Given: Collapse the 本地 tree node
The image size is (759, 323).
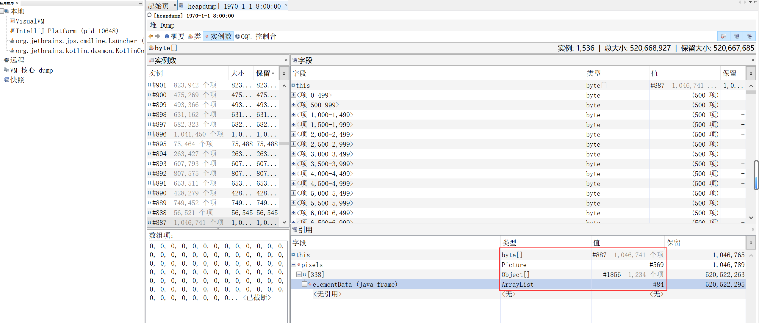Looking at the screenshot, I should (x=2, y=11).
